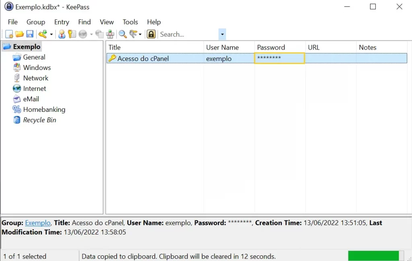Image resolution: width=412 pixels, height=261 pixels.
Task: Select the Windows group
Action: click(x=37, y=68)
